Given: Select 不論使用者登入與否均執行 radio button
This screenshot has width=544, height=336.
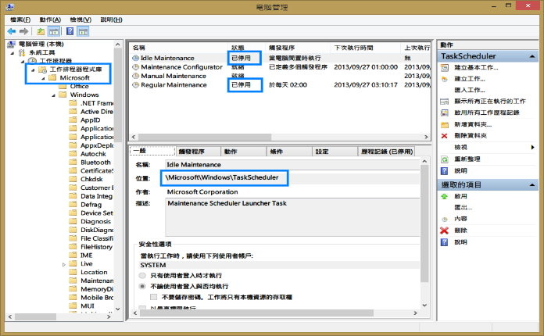Looking at the screenshot, I should [x=141, y=287].
